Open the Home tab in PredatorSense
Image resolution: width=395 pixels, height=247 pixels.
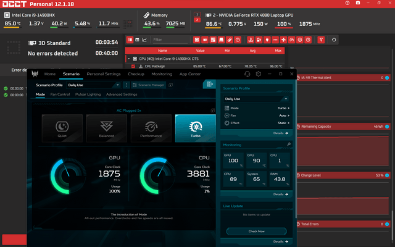tap(50, 74)
